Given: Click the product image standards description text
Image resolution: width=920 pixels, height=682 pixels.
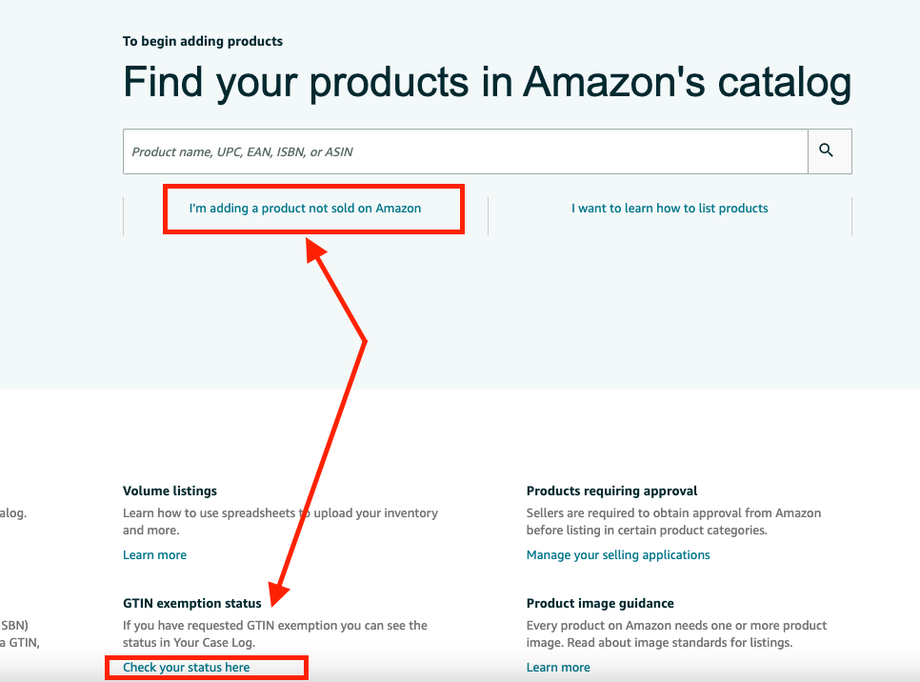Looking at the screenshot, I should point(676,634).
